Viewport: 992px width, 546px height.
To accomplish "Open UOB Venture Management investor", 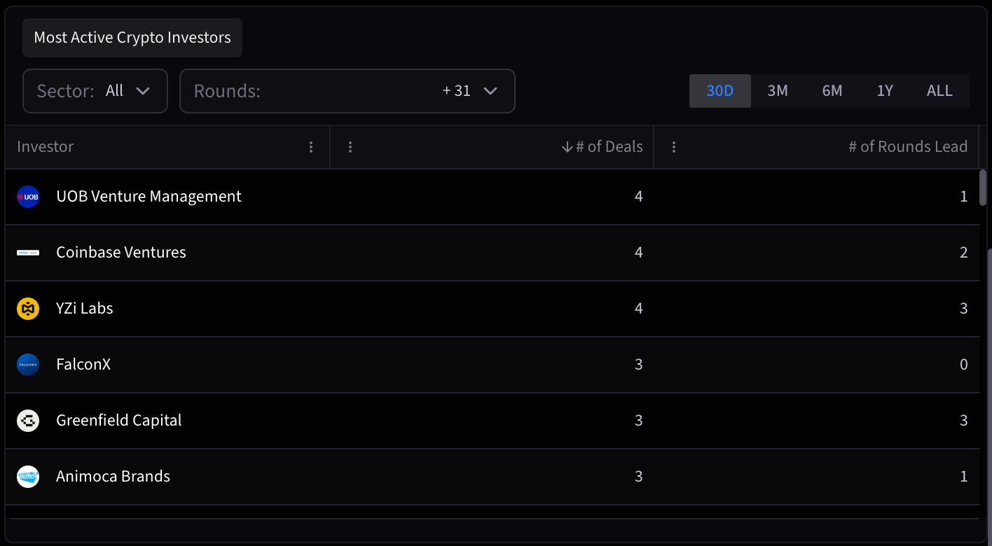I will [149, 197].
